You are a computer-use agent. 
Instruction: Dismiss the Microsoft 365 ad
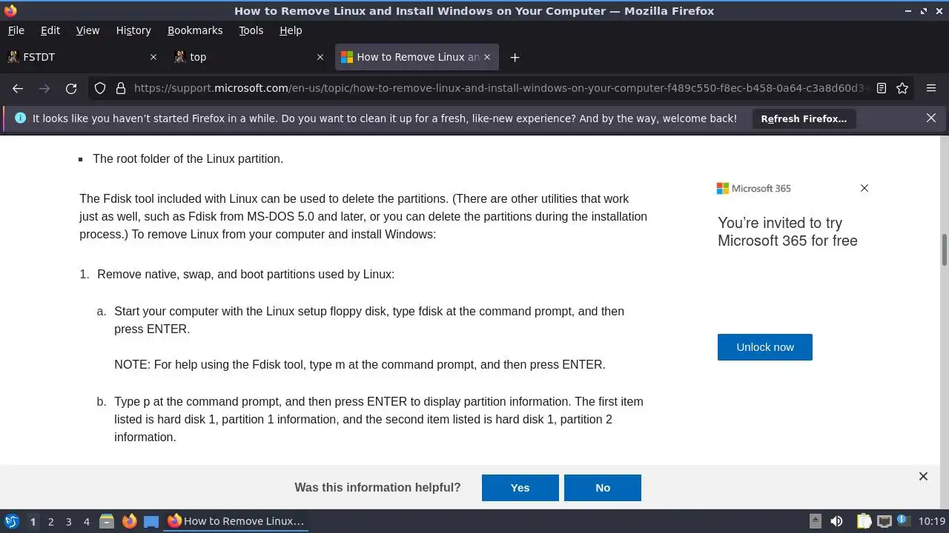tap(864, 188)
